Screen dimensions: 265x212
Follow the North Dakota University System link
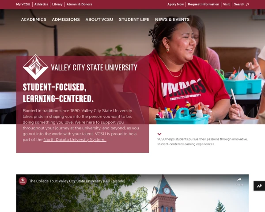75,140
